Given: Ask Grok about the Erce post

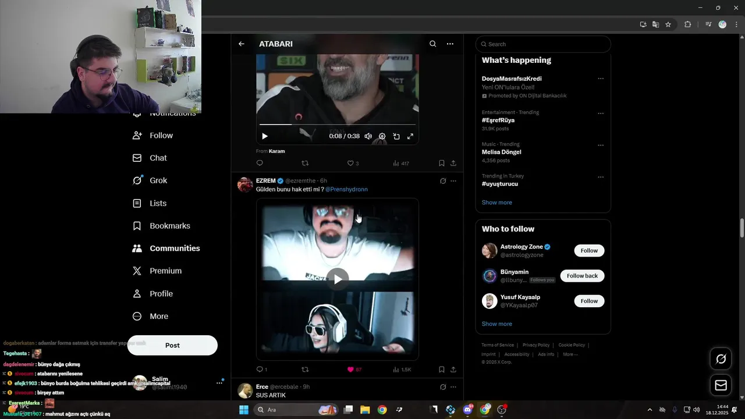Looking at the screenshot, I should click(x=443, y=387).
